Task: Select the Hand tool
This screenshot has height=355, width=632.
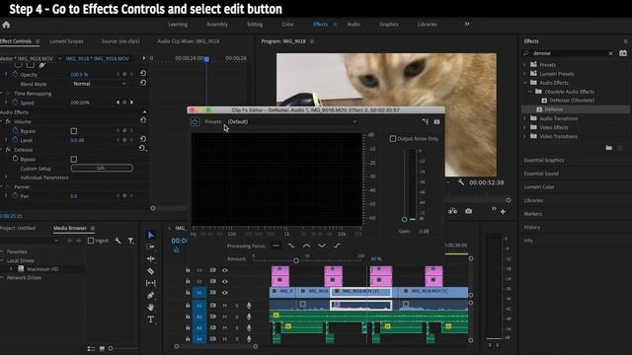Action: click(x=151, y=307)
